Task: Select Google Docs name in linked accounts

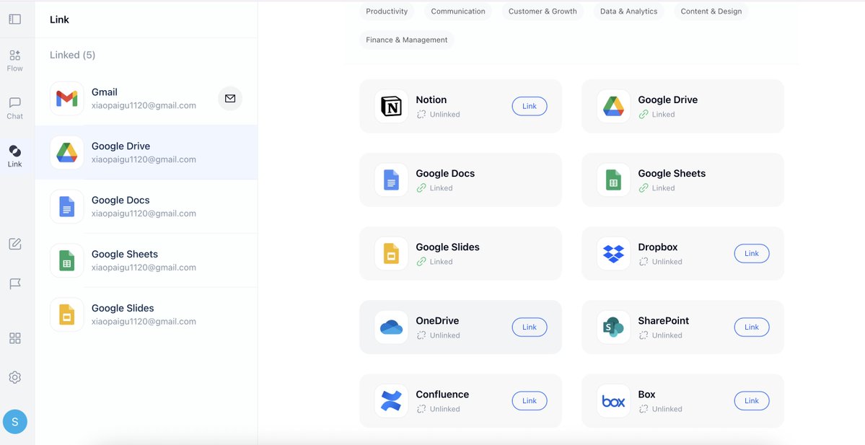Action: point(120,201)
